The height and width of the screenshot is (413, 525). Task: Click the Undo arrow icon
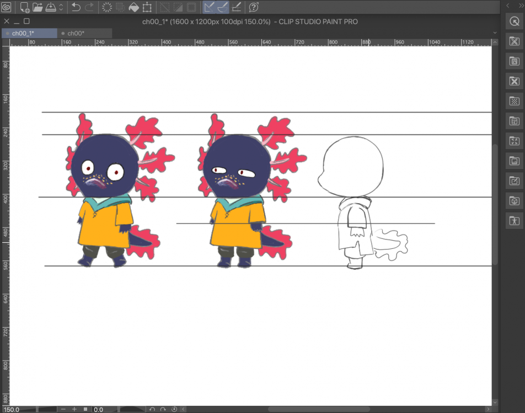76,7
